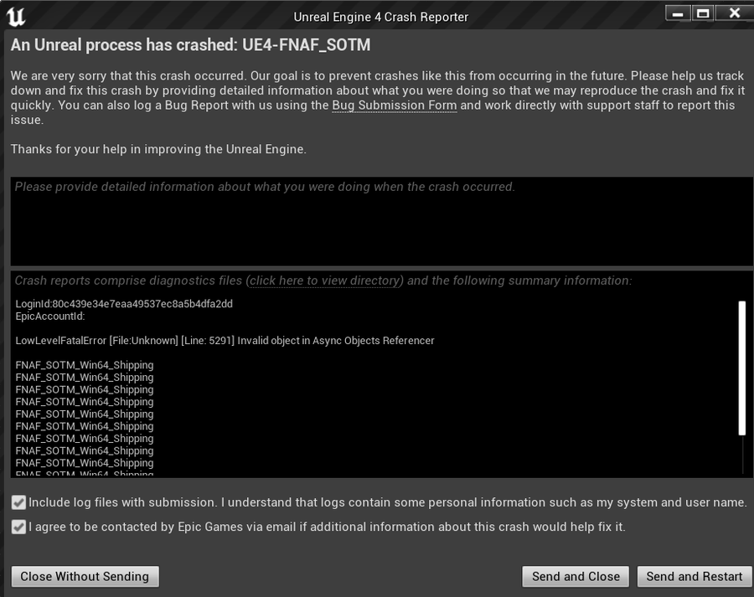Image resolution: width=754 pixels, height=597 pixels.
Task: Select the LoginId line in summary
Action: [x=124, y=304]
